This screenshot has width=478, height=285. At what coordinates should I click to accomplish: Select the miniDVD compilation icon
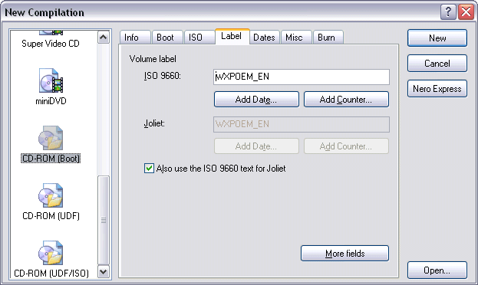pyautogui.click(x=51, y=80)
